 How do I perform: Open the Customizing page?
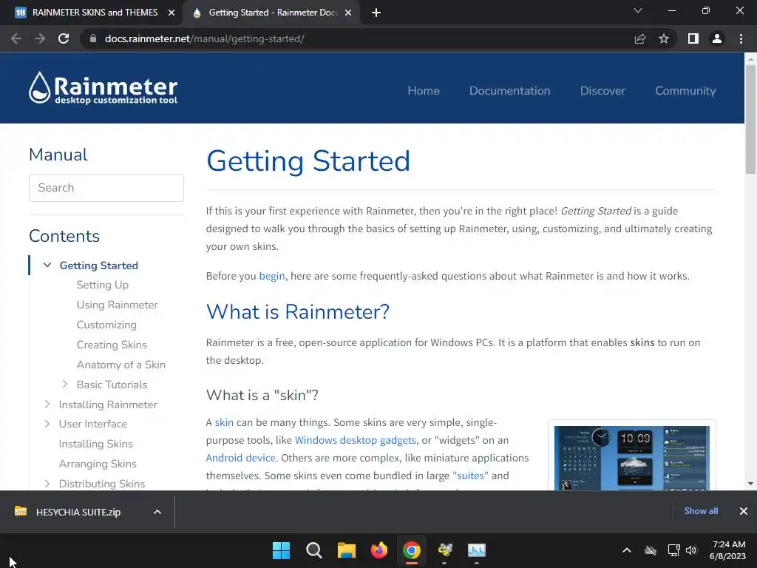coord(106,325)
